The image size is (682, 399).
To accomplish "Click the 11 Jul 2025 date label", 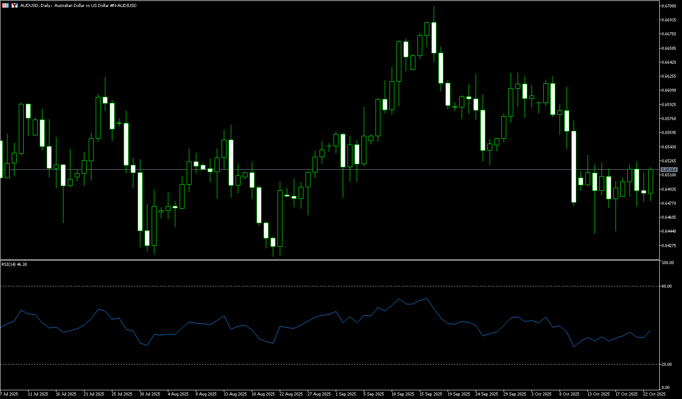I will 38,394.
